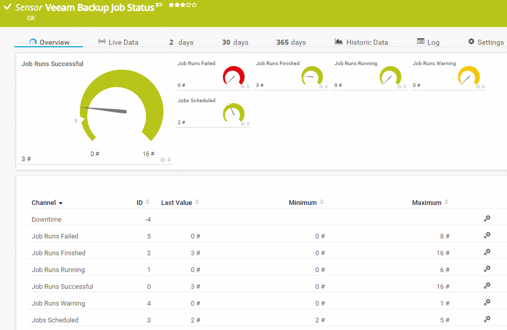Pin the Job Runs Finished gauge
Screen dimensions: 507x330
click(326, 87)
